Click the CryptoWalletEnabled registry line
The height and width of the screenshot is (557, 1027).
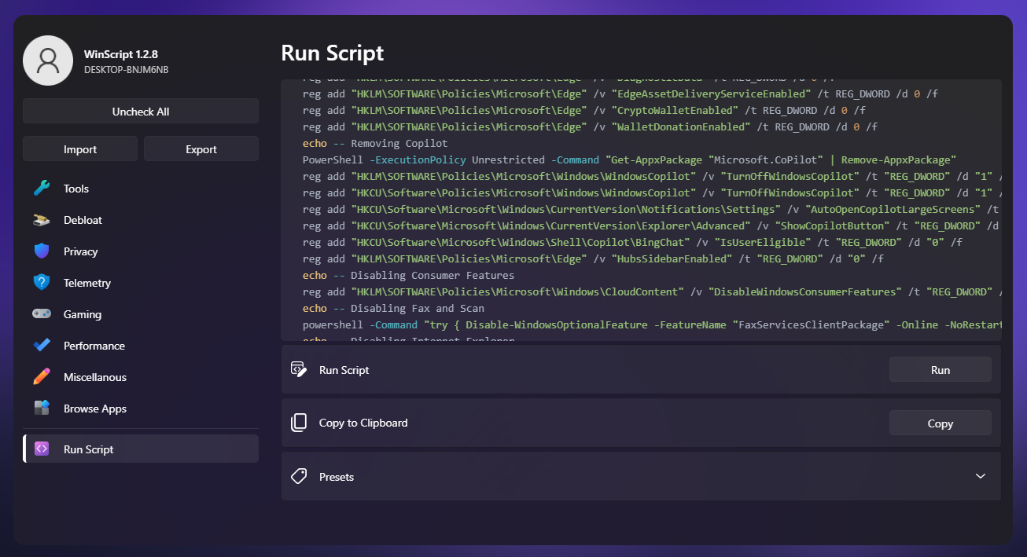pyautogui.click(x=584, y=110)
